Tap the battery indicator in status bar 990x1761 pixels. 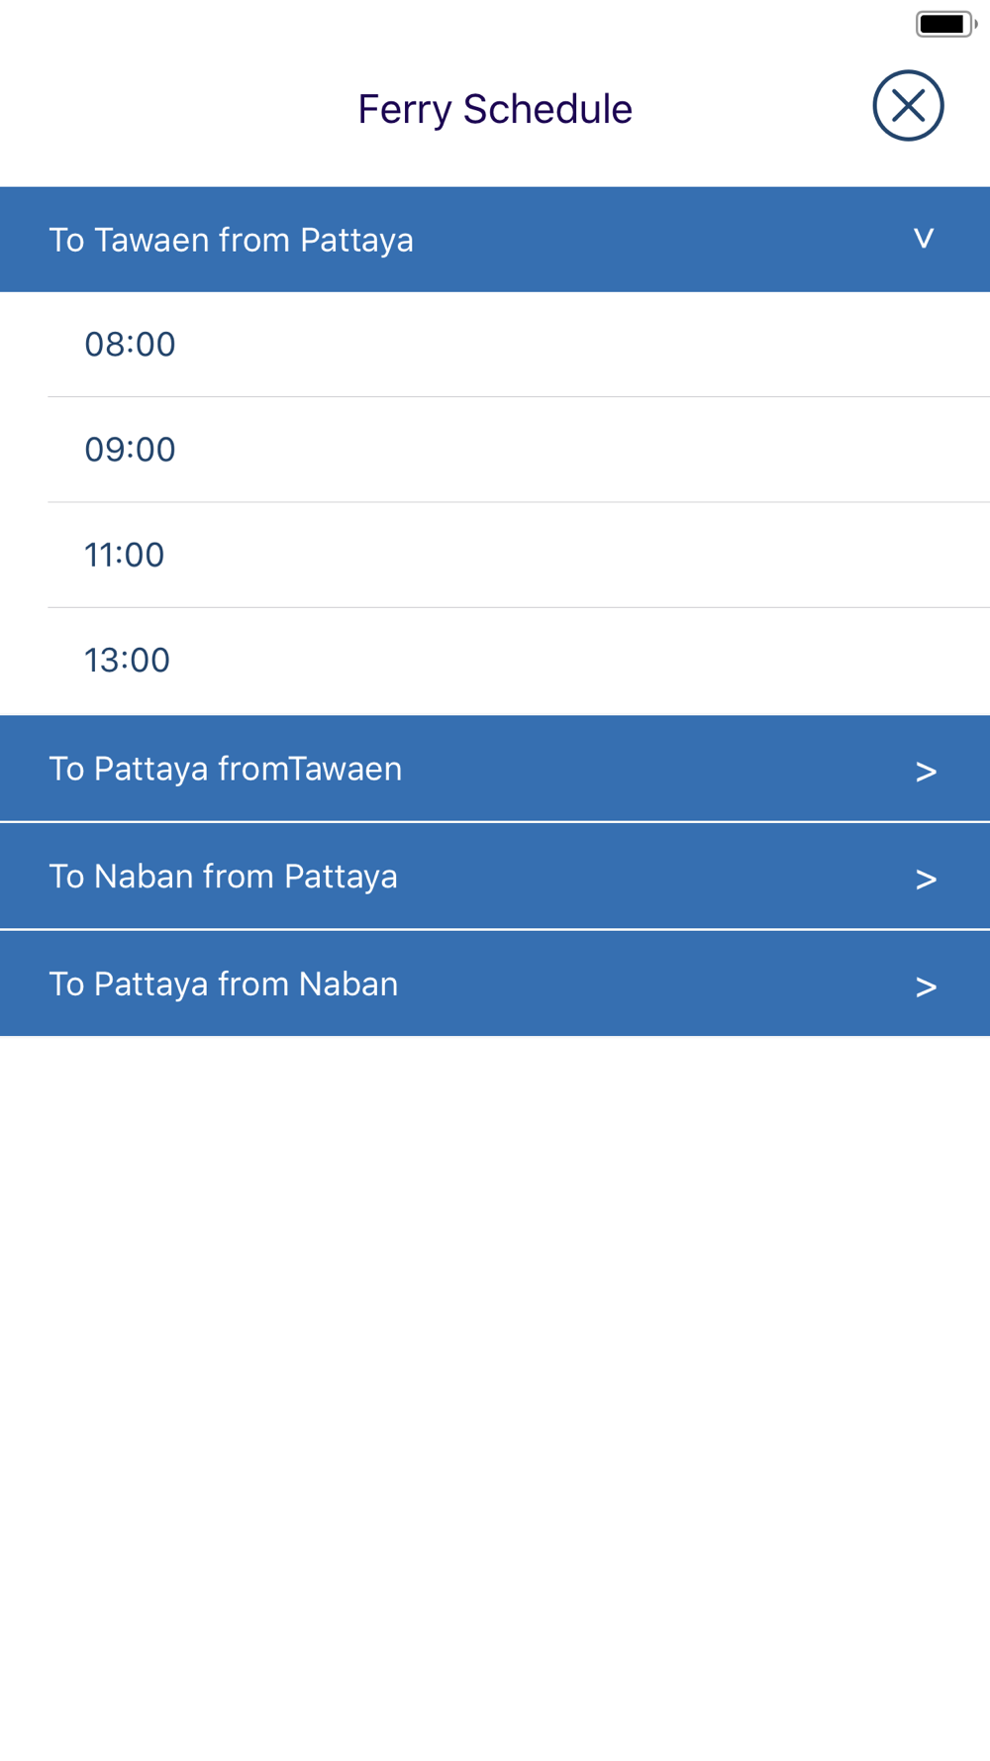click(x=946, y=24)
